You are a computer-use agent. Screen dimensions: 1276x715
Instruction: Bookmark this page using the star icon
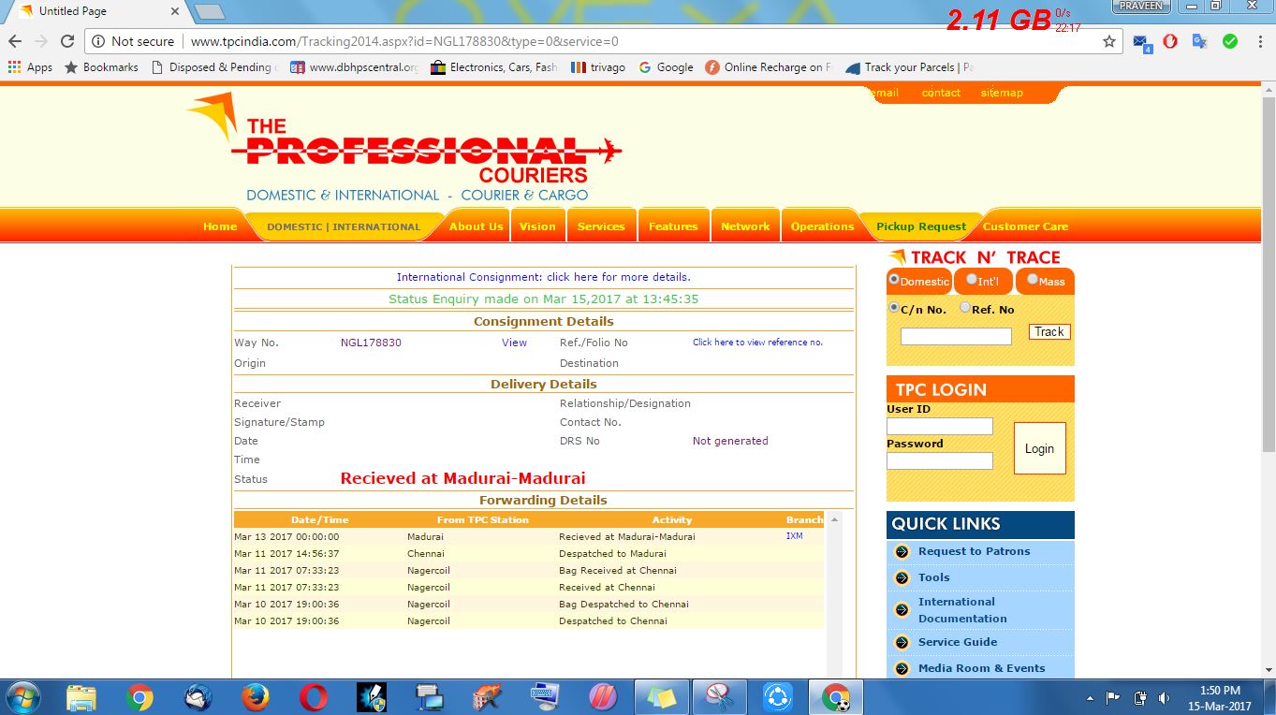[1109, 41]
